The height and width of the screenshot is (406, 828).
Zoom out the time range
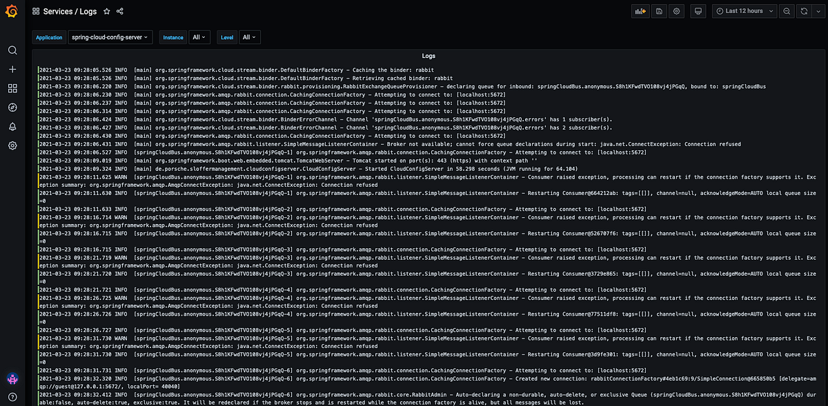coord(787,11)
